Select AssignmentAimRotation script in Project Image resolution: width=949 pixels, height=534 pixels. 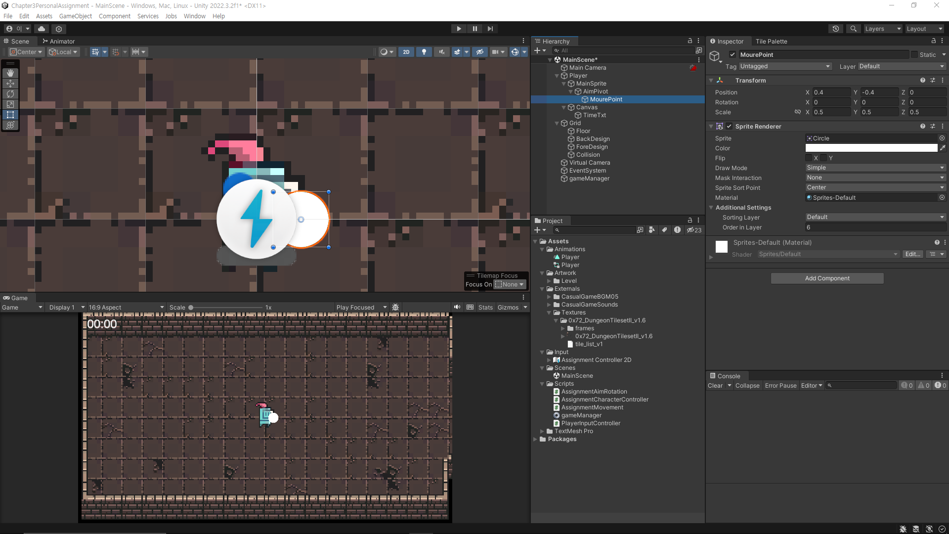[x=594, y=392]
